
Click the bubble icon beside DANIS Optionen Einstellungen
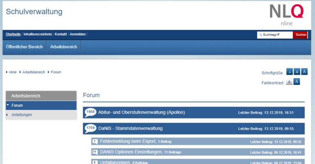pyautogui.click(x=95, y=152)
